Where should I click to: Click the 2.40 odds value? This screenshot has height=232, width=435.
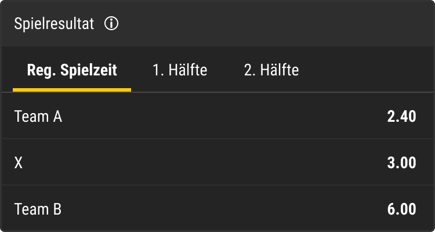401,117
